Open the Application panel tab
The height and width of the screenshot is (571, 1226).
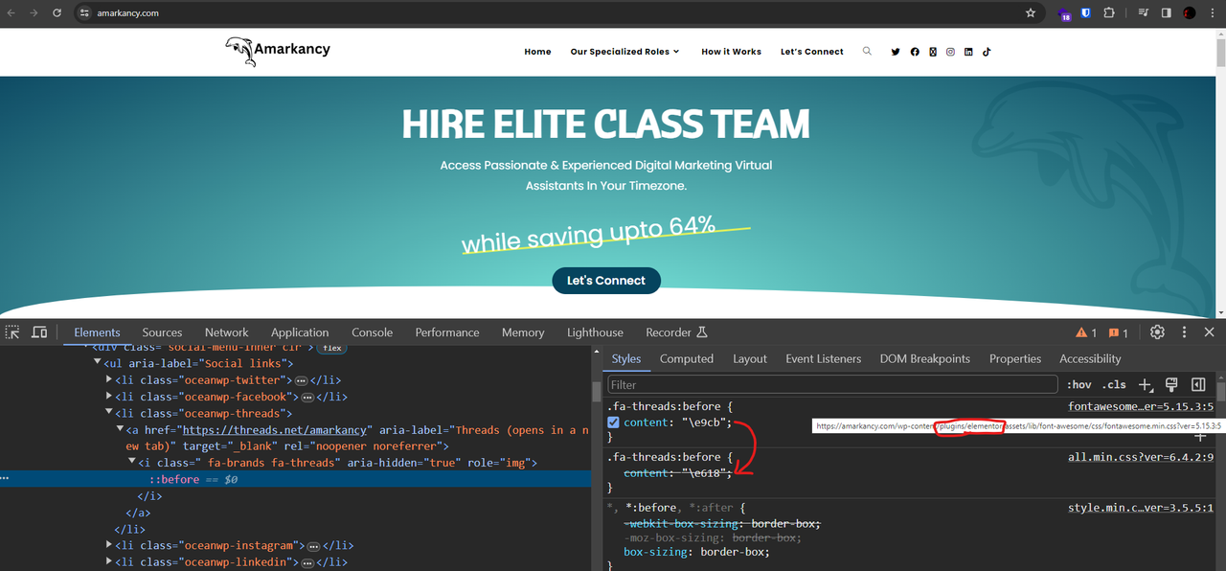[300, 332]
